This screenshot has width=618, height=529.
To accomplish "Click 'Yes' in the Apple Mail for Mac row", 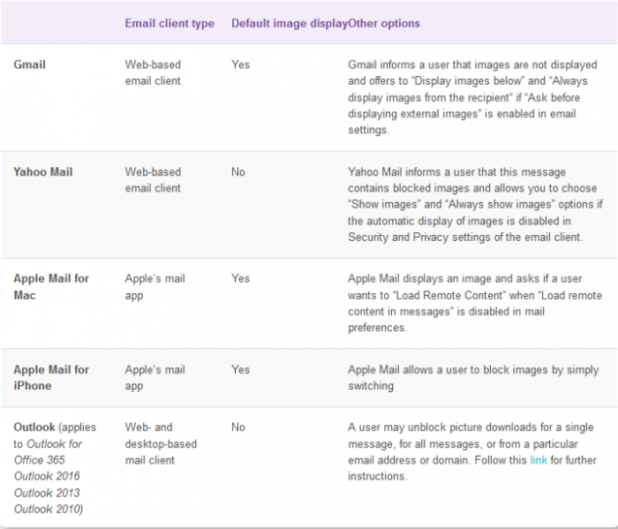I will click(240, 278).
